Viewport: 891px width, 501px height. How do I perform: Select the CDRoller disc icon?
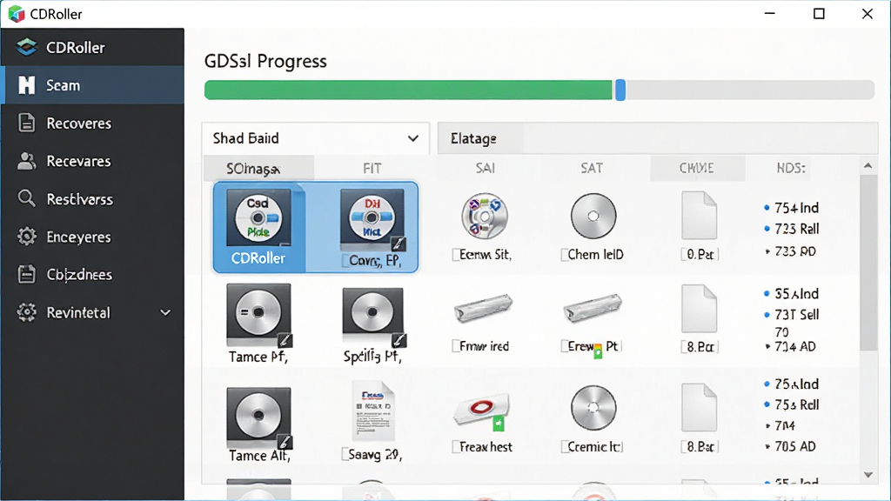pyautogui.click(x=258, y=218)
